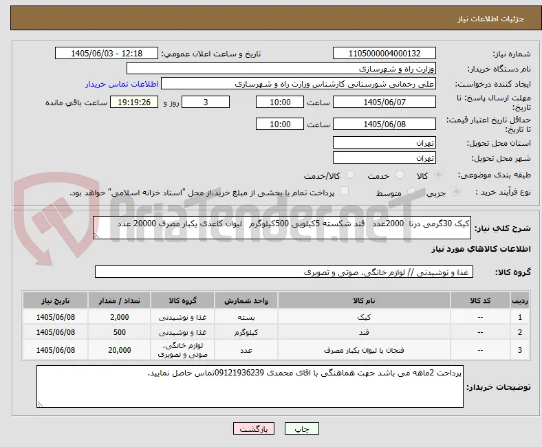This screenshot has width=542, height=447.
Task: Click the گروه کالا field
Action: (x=284, y=272)
